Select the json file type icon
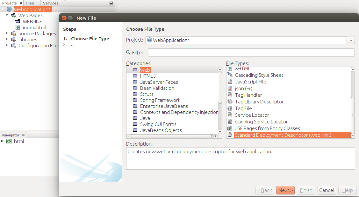 pos(230,88)
